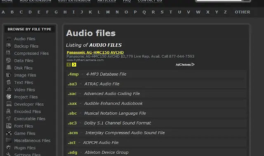Open the .acm Interplay Compressed Audio entry
The image size is (264, 156).
coord(156,133)
